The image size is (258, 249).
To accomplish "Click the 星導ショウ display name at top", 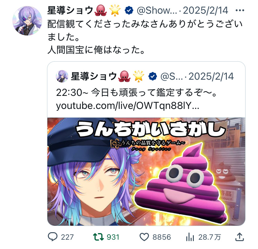I will pos(70,10).
